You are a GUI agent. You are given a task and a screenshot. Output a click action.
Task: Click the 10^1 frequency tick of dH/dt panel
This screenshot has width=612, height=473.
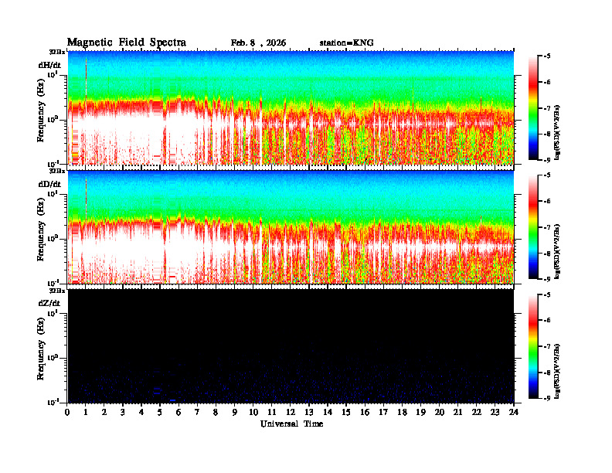[x=53, y=74]
